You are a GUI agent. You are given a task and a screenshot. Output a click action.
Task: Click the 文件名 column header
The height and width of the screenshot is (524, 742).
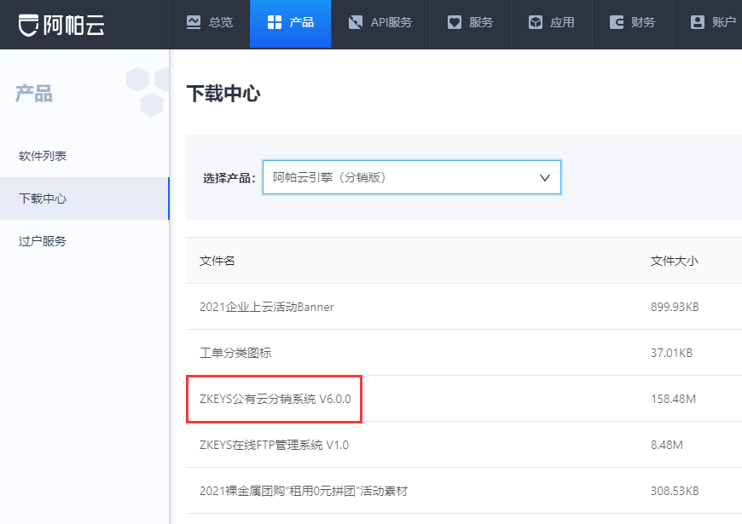217,261
